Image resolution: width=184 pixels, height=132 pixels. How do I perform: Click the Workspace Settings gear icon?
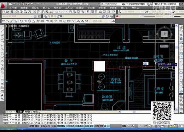click(x=35, y=16)
